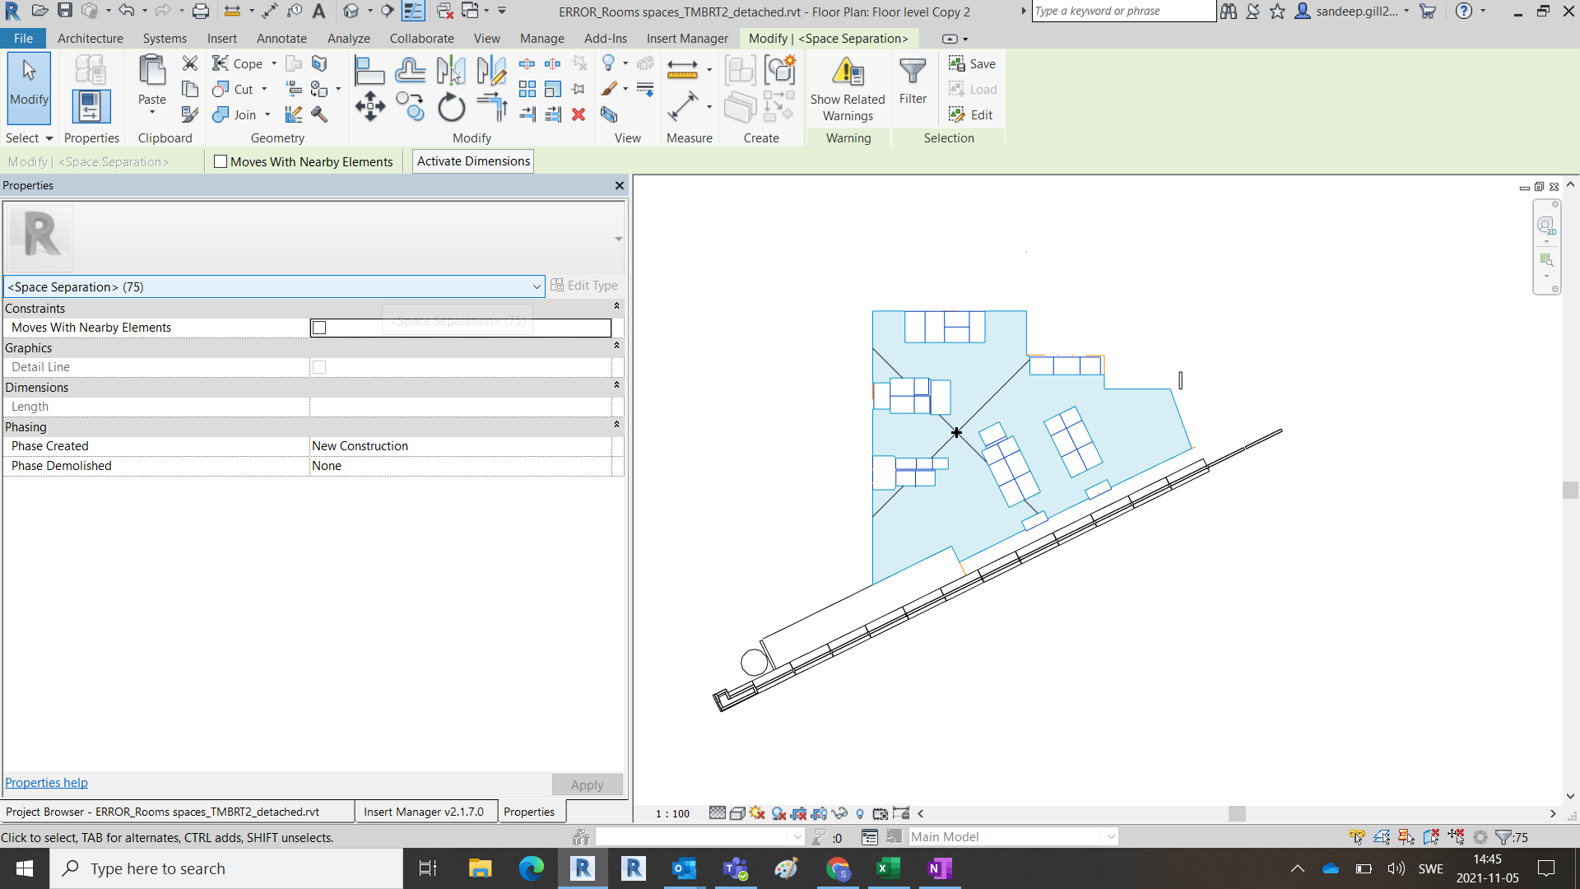Open the Project Browser panel tab
The image size is (1580, 889).
[178, 812]
